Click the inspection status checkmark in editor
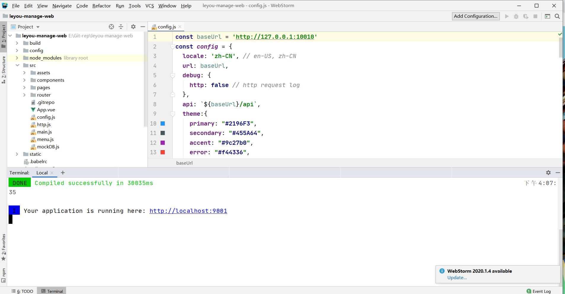Screen dimensions: 565x294 560,34
